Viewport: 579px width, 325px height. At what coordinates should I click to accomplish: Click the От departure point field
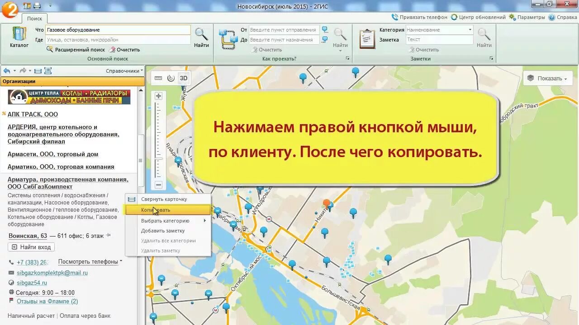point(284,30)
